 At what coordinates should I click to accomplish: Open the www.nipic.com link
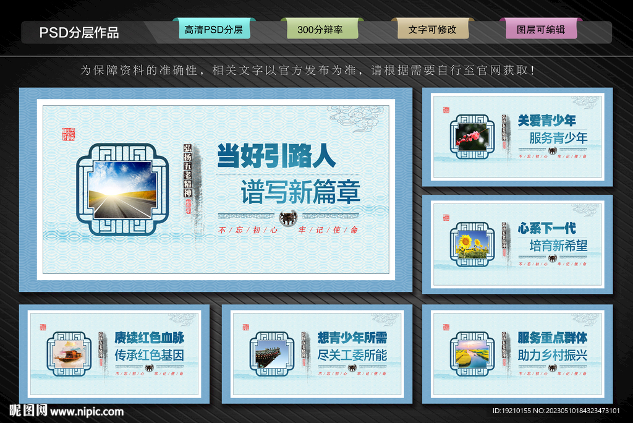(x=87, y=412)
